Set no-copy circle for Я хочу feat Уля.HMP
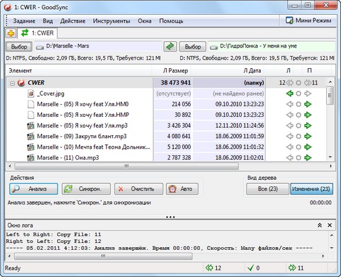 tap(298, 115)
